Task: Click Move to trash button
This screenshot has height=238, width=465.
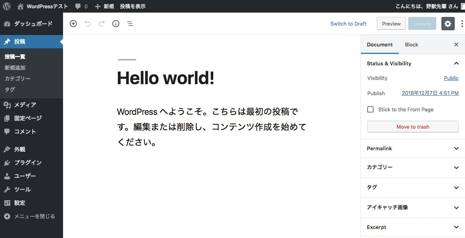Action: tap(413, 127)
